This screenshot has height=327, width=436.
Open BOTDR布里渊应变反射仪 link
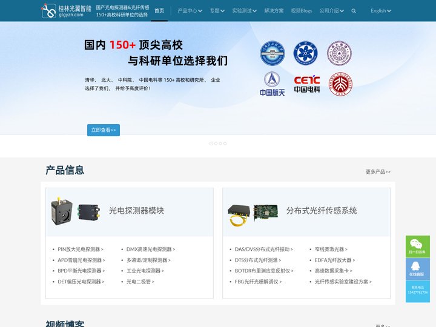264,271
